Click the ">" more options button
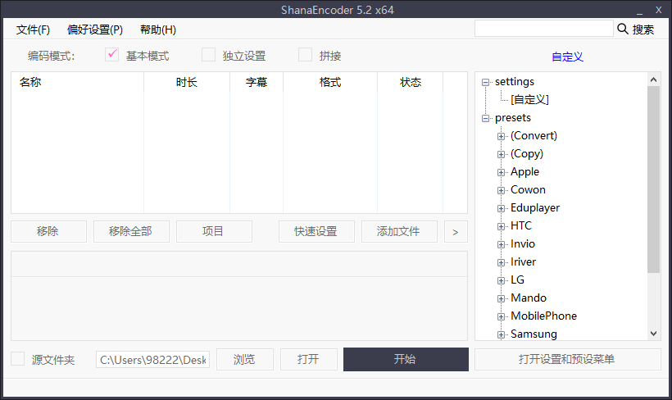 455,232
